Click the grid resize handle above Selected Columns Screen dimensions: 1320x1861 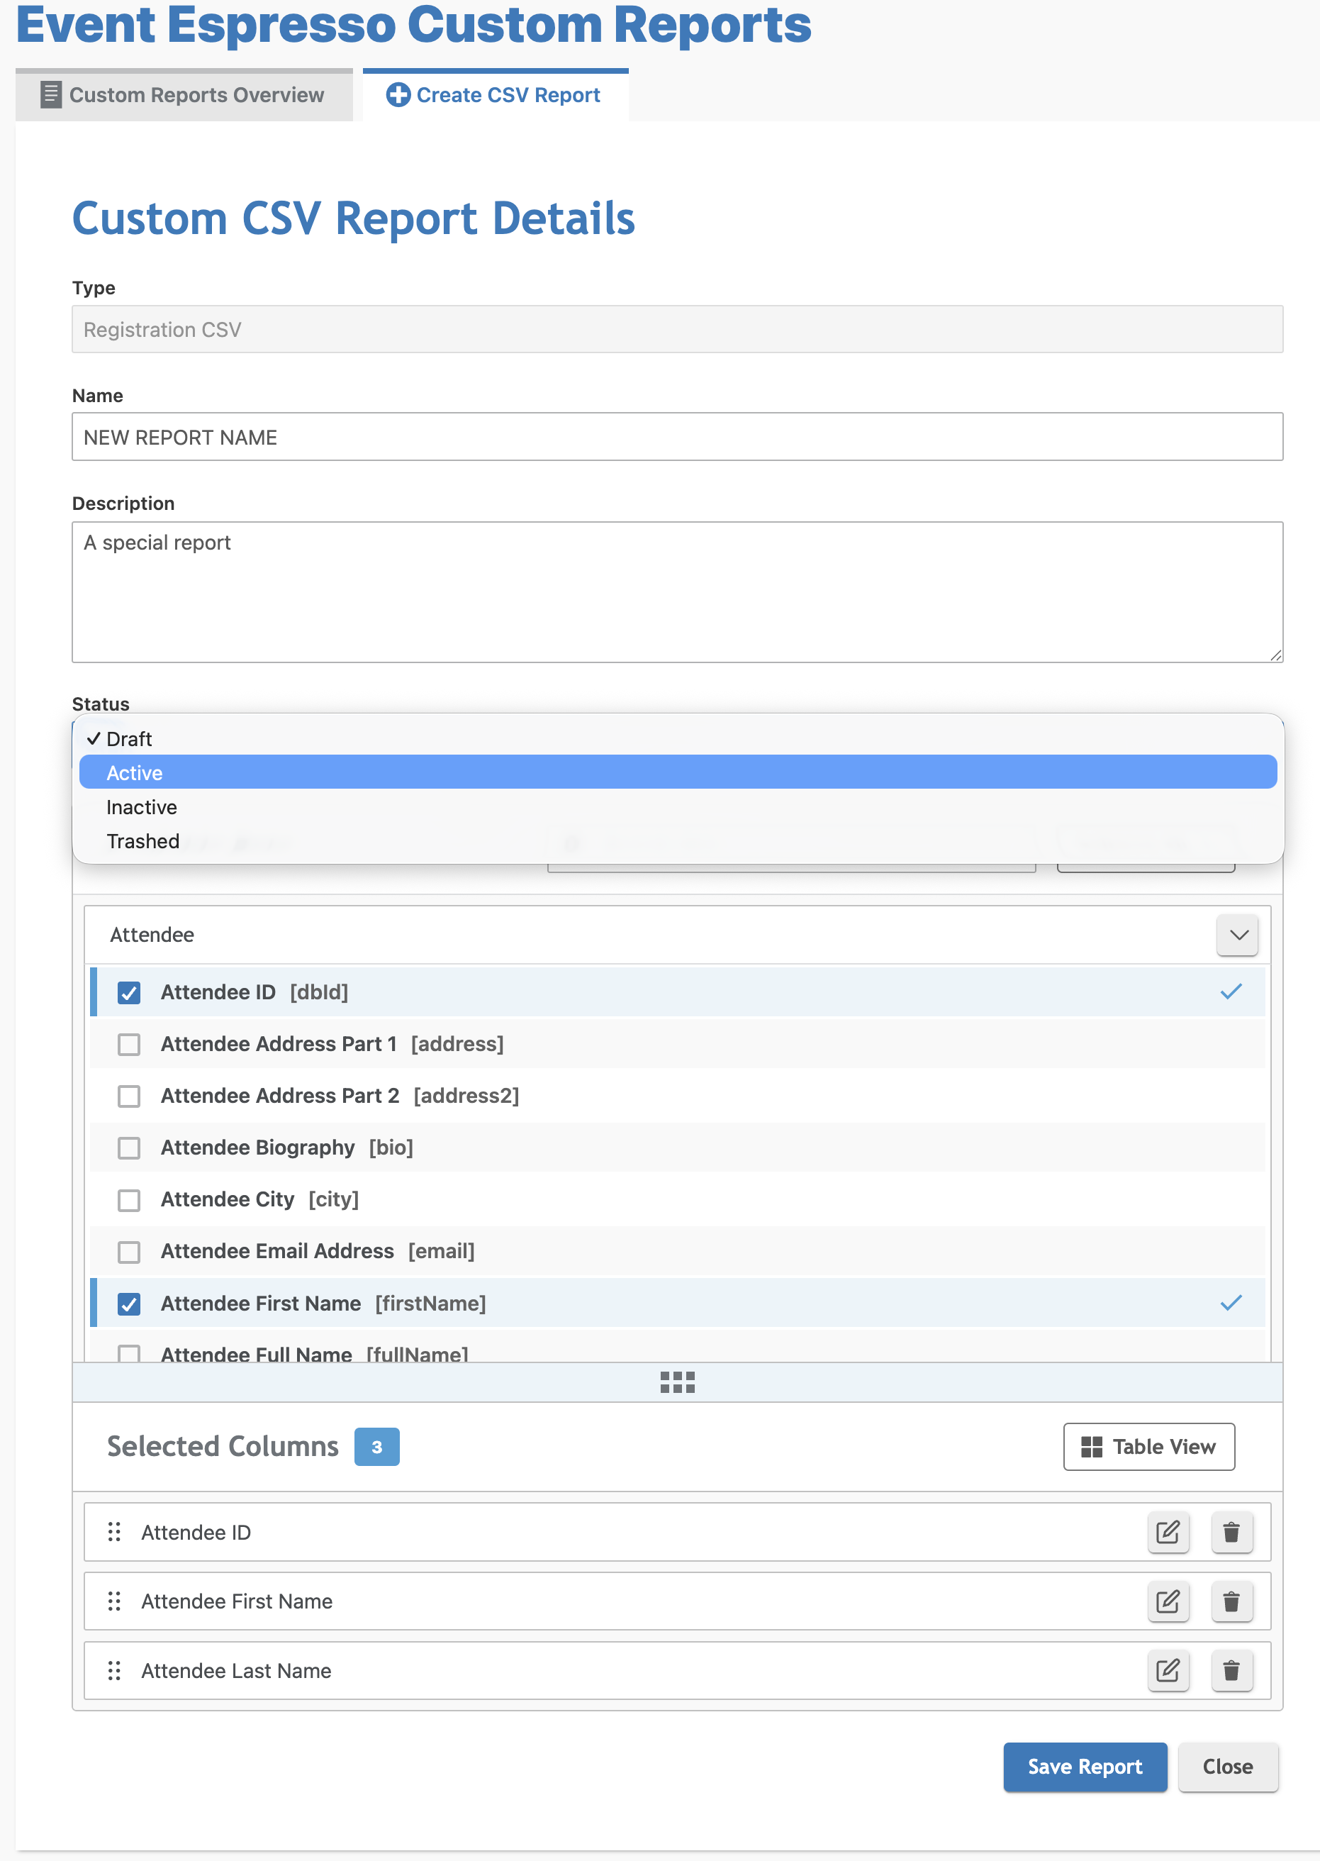677,1382
